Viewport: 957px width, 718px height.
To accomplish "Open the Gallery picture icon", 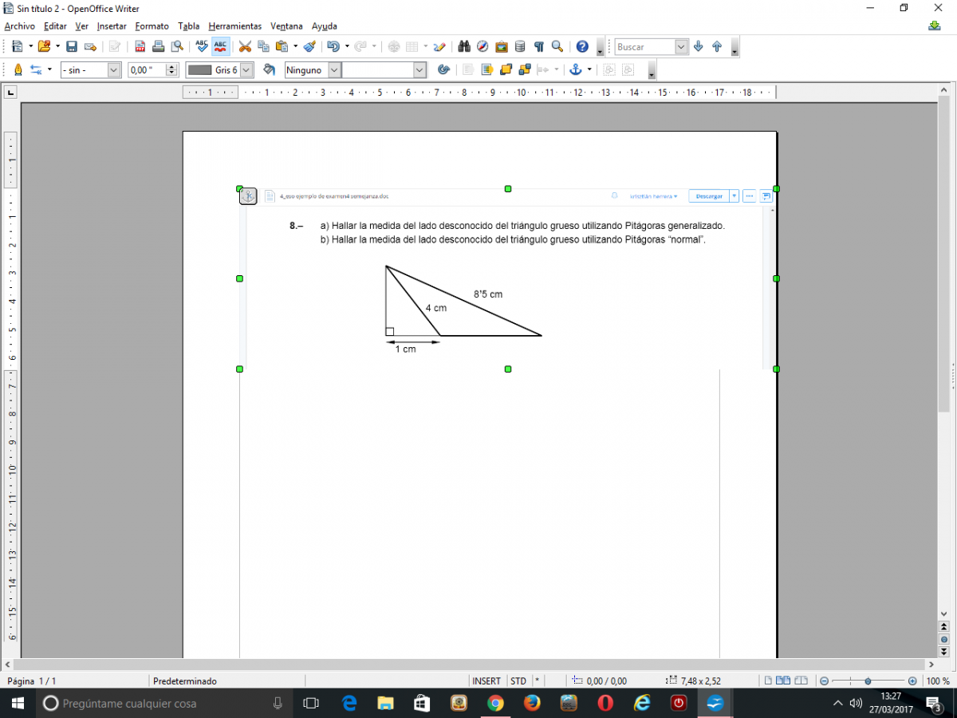I will (502, 47).
